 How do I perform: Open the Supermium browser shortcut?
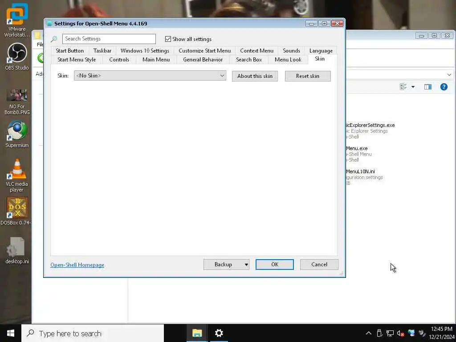pos(17,134)
